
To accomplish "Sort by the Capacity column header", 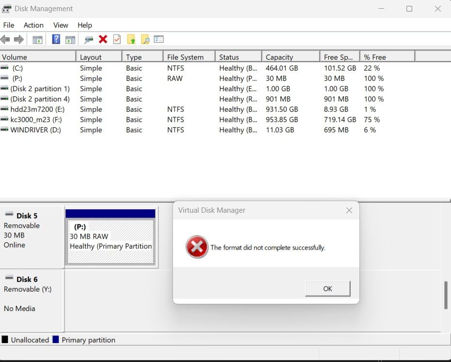I will coord(291,57).
